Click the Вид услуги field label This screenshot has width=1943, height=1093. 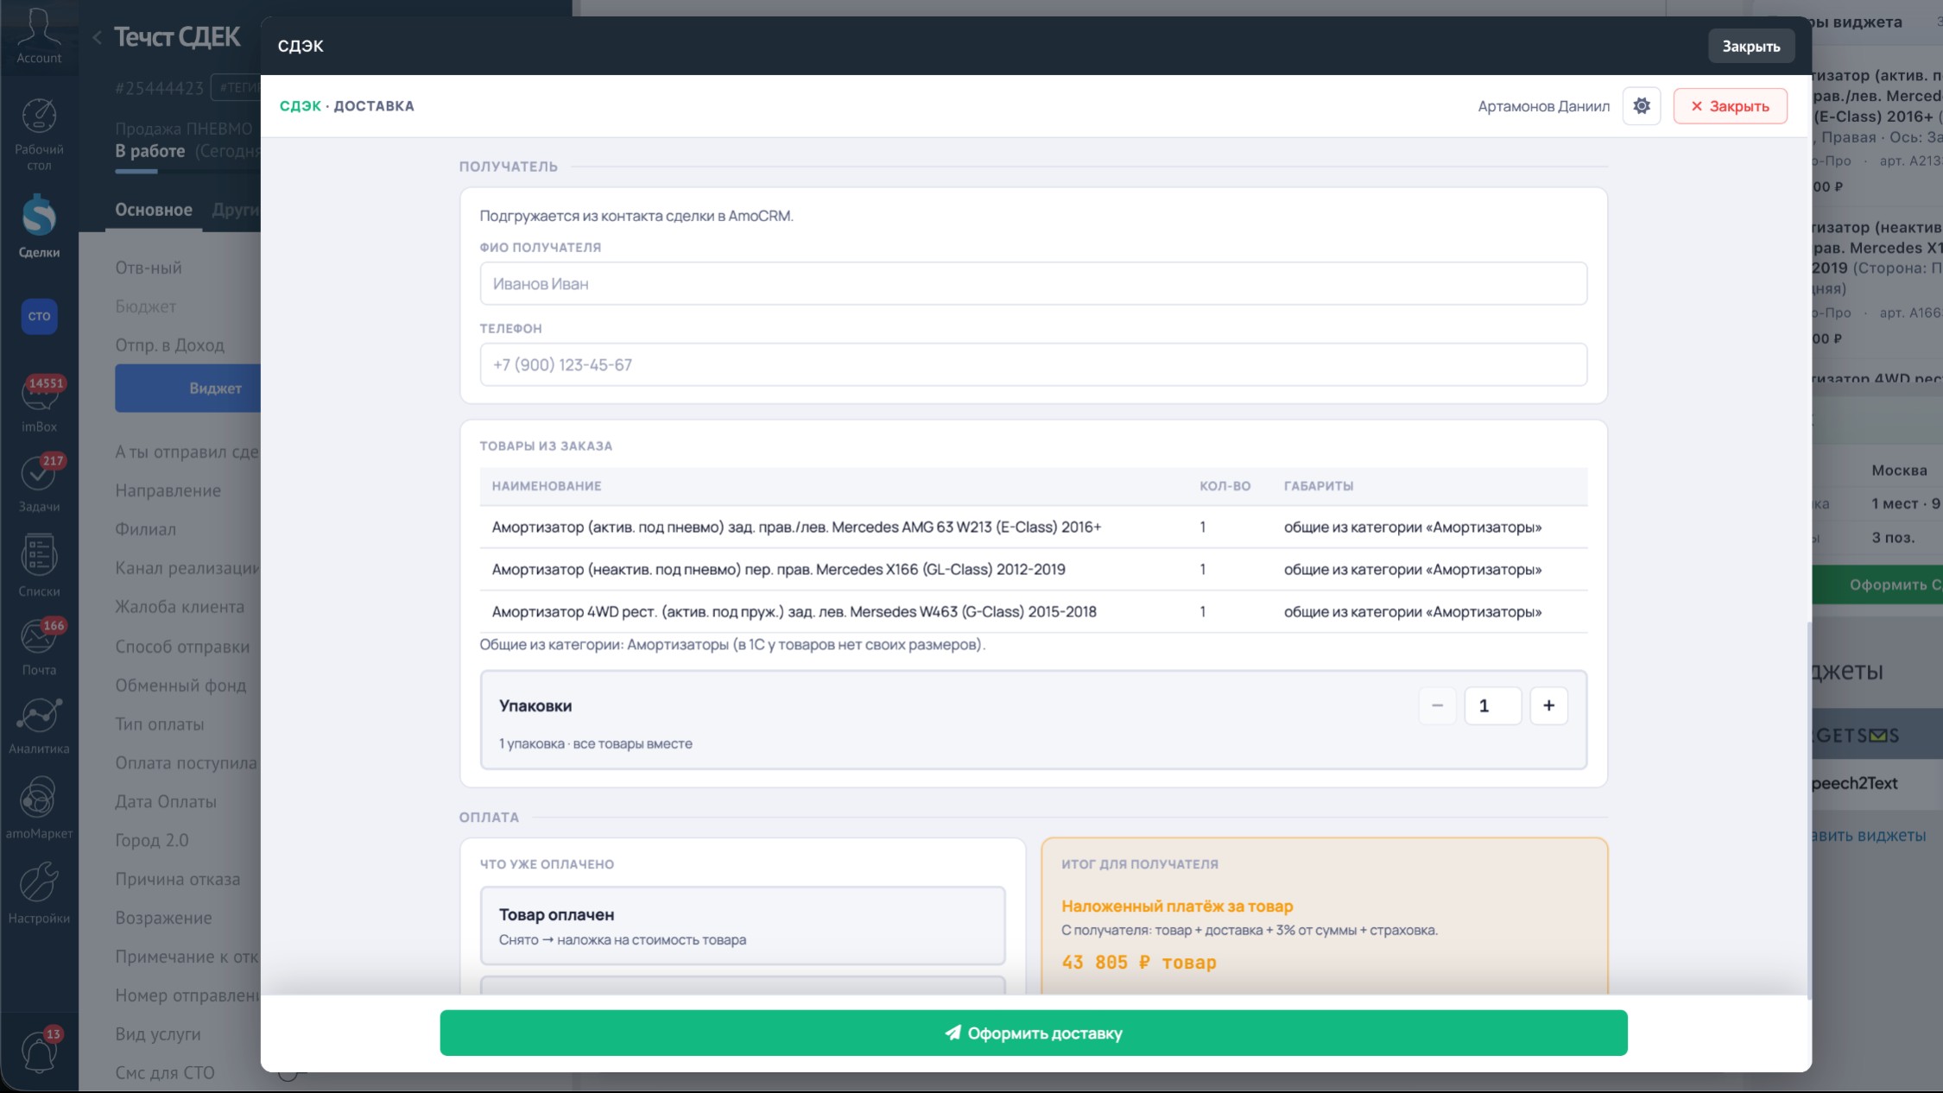[158, 1034]
